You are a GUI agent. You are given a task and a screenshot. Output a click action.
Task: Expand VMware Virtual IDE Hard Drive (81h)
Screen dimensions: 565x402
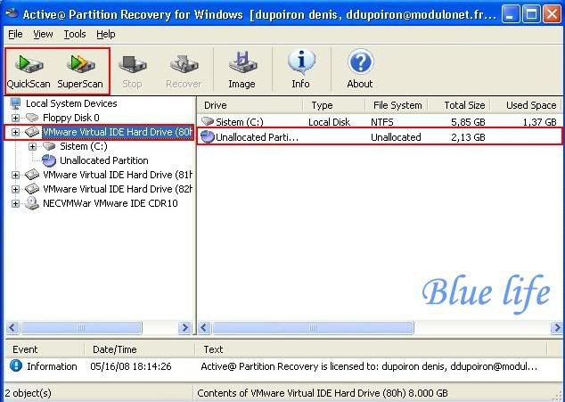(x=15, y=176)
